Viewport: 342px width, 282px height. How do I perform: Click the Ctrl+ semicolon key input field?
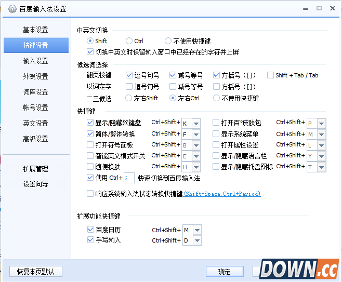coord(129,178)
